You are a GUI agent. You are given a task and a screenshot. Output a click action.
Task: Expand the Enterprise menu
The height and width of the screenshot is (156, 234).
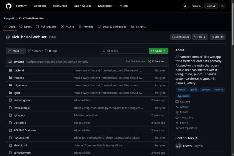(x=106, y=6)
